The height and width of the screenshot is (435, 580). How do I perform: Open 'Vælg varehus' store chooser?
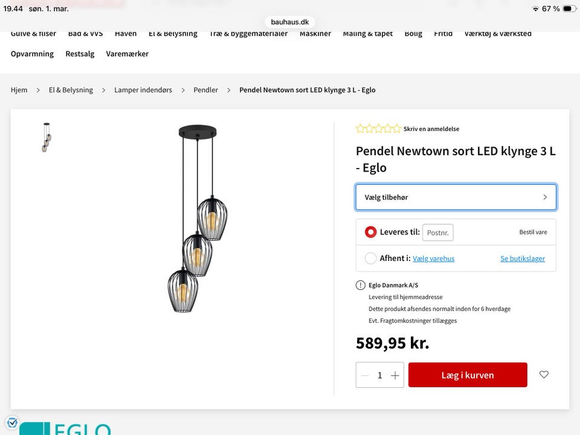click(x=433, y=259)
